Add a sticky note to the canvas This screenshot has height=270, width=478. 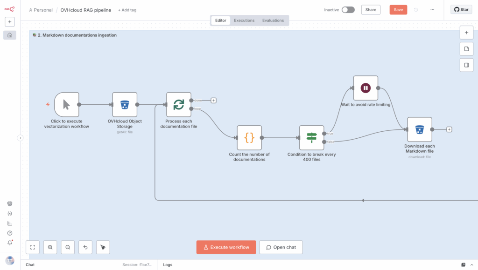coord(466,49)
